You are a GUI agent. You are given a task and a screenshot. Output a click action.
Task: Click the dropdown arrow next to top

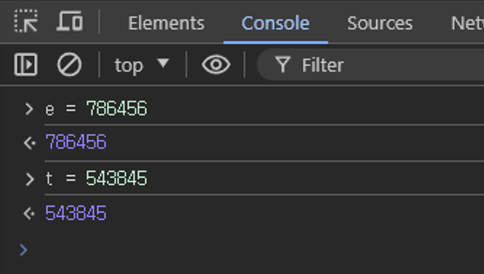pos(163,63)
